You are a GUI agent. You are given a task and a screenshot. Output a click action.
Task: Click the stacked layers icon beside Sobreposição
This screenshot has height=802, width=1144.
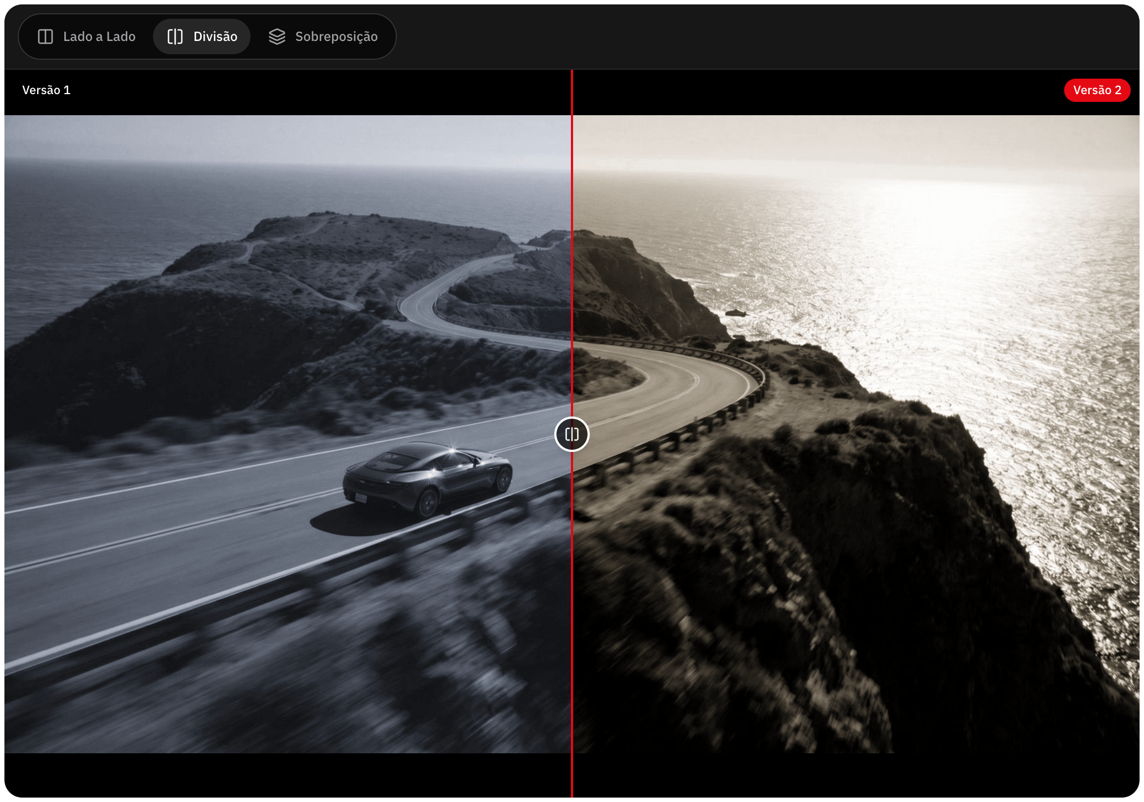click(x=277, y=37)
